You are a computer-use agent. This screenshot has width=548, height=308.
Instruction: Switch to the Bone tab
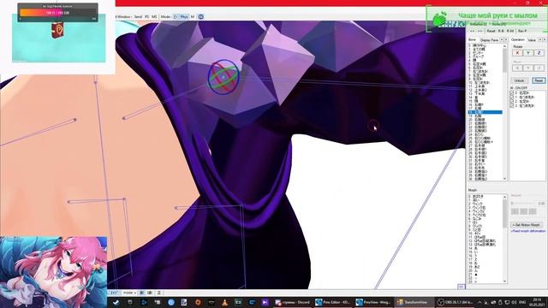(472, 40)
